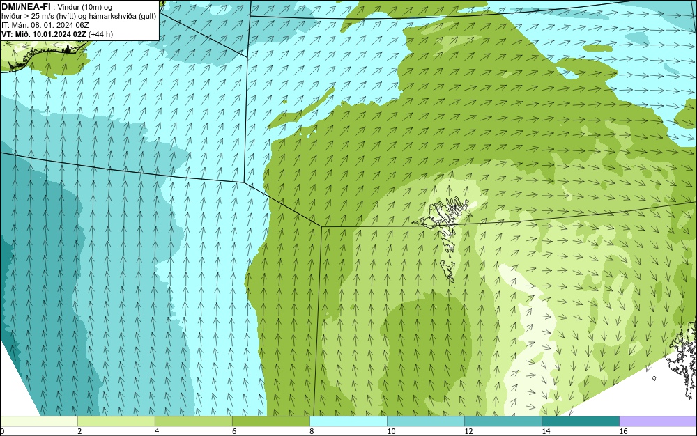
Task: Click the '2' scale label
Action: [x=79, y=431]
